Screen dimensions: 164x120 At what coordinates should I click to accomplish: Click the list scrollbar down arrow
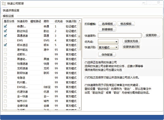(x=80, y=108)
